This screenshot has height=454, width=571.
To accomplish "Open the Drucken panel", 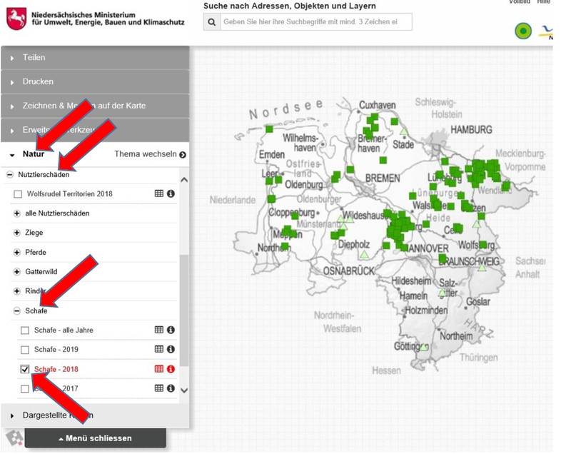I will click(94, 81).
